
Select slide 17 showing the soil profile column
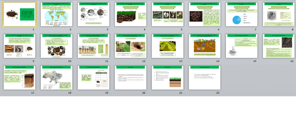(20, 78)
